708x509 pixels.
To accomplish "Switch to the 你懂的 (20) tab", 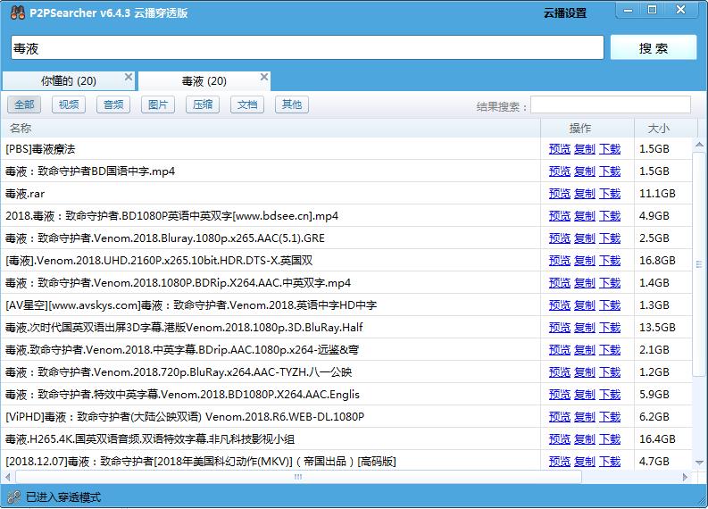I will point(68,81).
